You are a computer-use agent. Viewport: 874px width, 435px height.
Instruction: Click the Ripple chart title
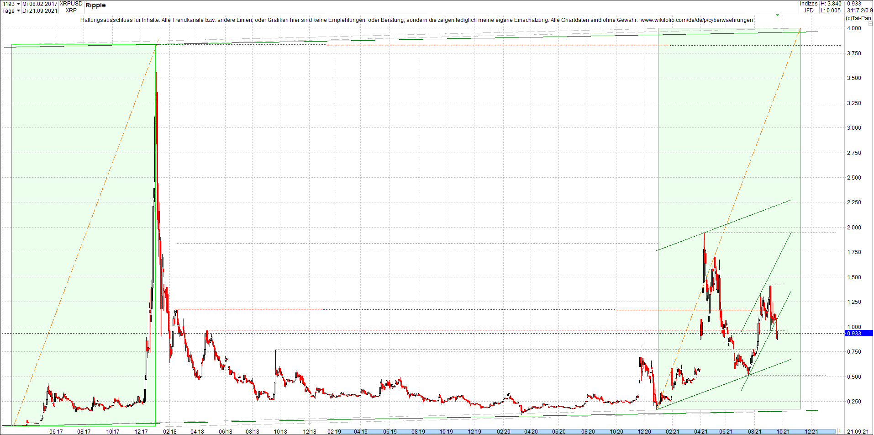point(95,5)
